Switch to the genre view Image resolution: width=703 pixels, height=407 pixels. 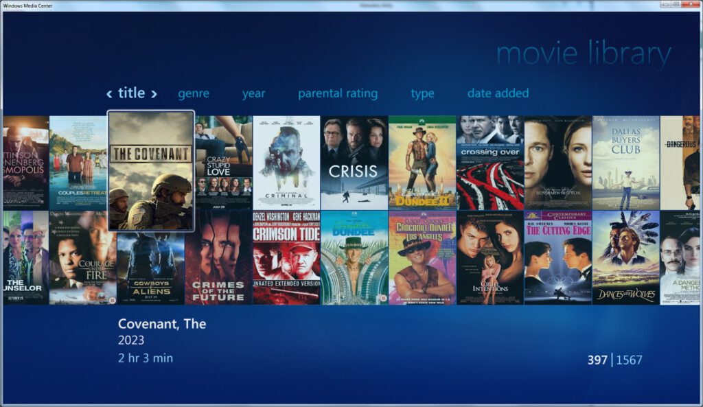click(x=193, y=93)
